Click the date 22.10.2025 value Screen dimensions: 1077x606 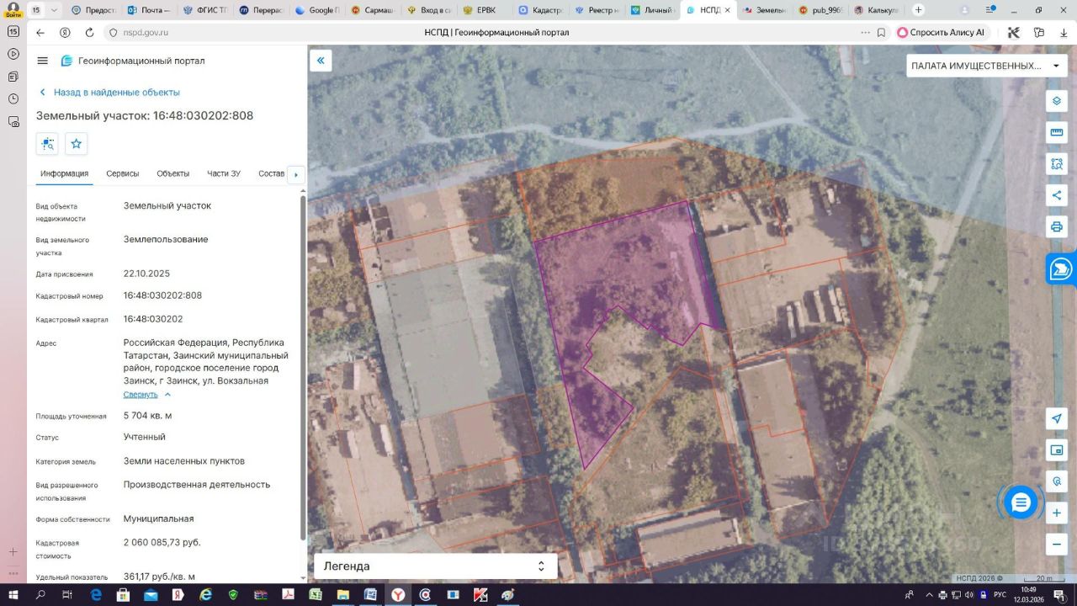pyautogui.click(x=146, y=274)
